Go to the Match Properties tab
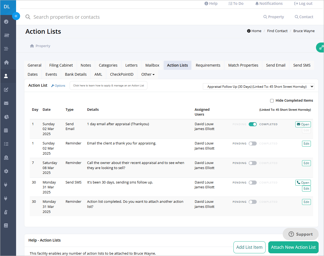 pos(243,65)
